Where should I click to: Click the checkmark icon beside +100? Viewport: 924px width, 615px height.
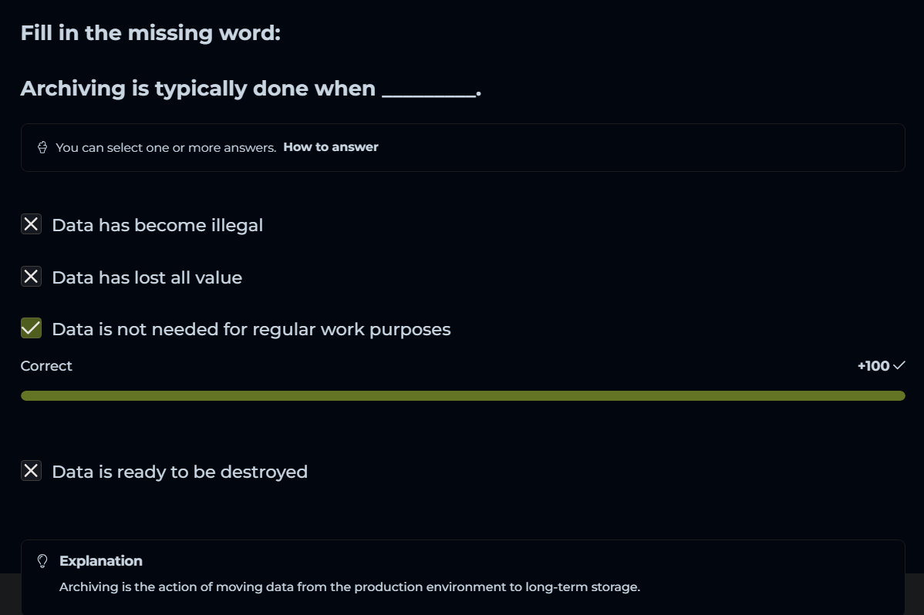[899, 365]
